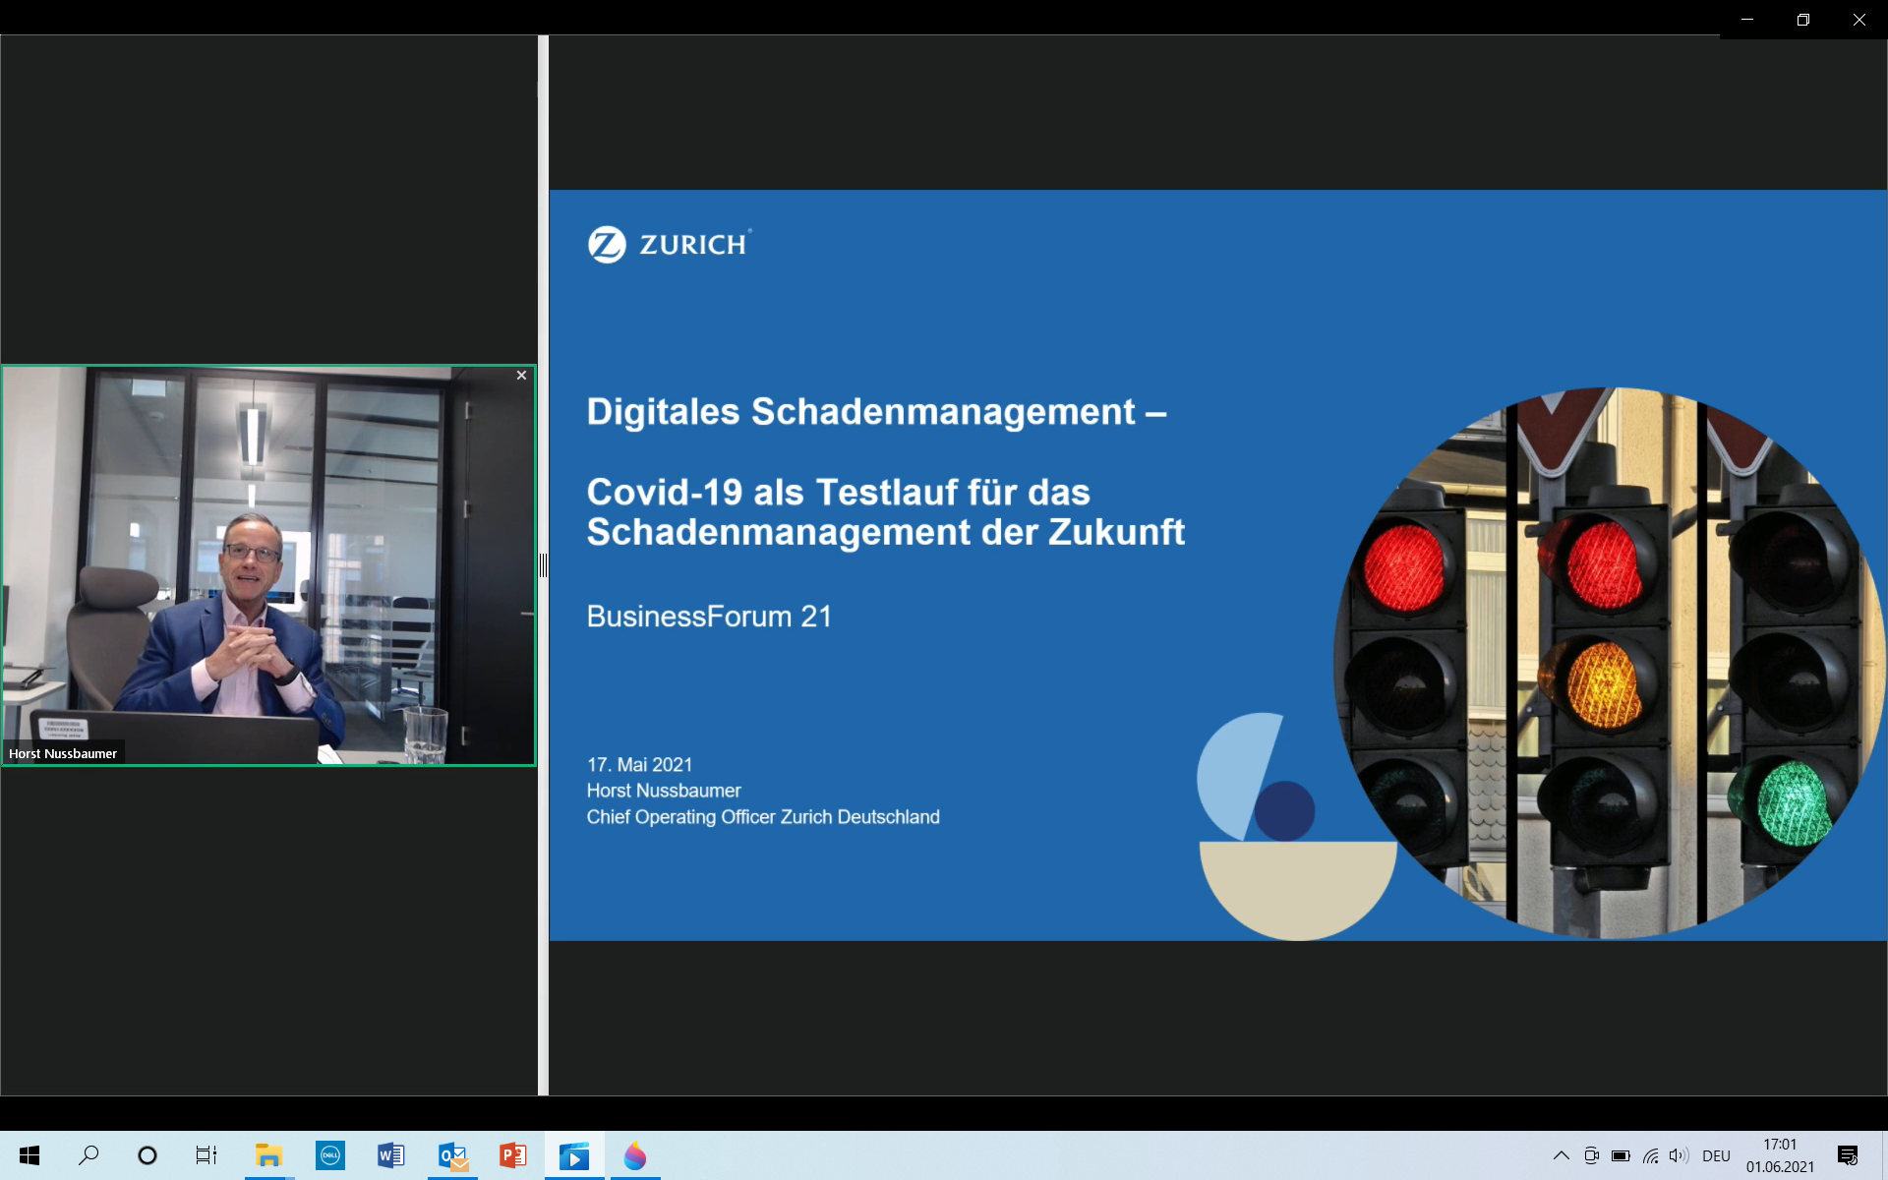Click the Horst Nussbaumer webcam thumbnail
This screenshot has width=1888, height=1180.
[267, 565]
